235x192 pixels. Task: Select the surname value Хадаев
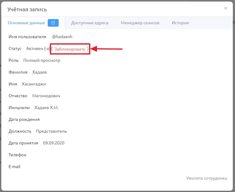tap(40, 72)
